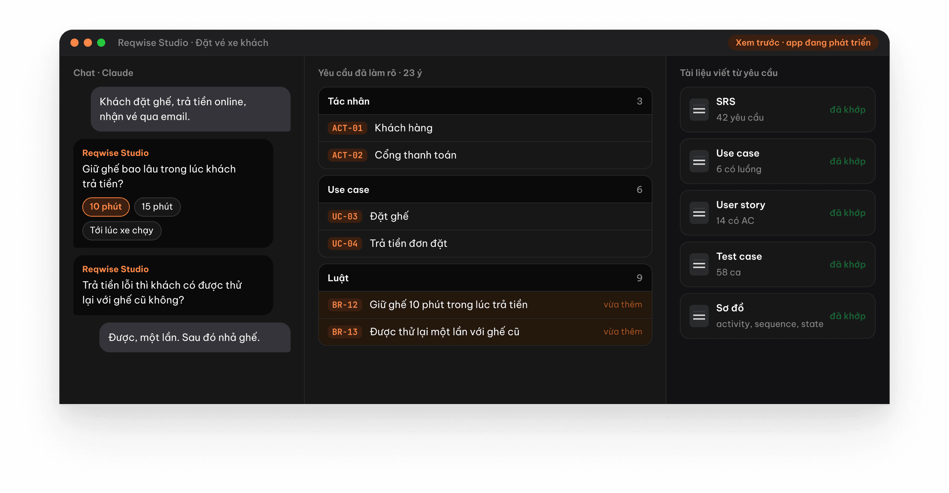This screenshot has width=949, height=493.
Task: Open the Use case 6 có luồng card
Action: tap(777, 161)
